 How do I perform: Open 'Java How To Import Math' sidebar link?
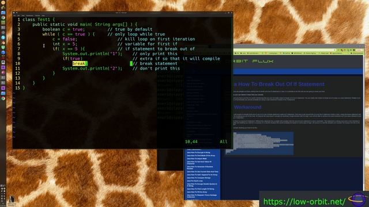tap(197, 159)
